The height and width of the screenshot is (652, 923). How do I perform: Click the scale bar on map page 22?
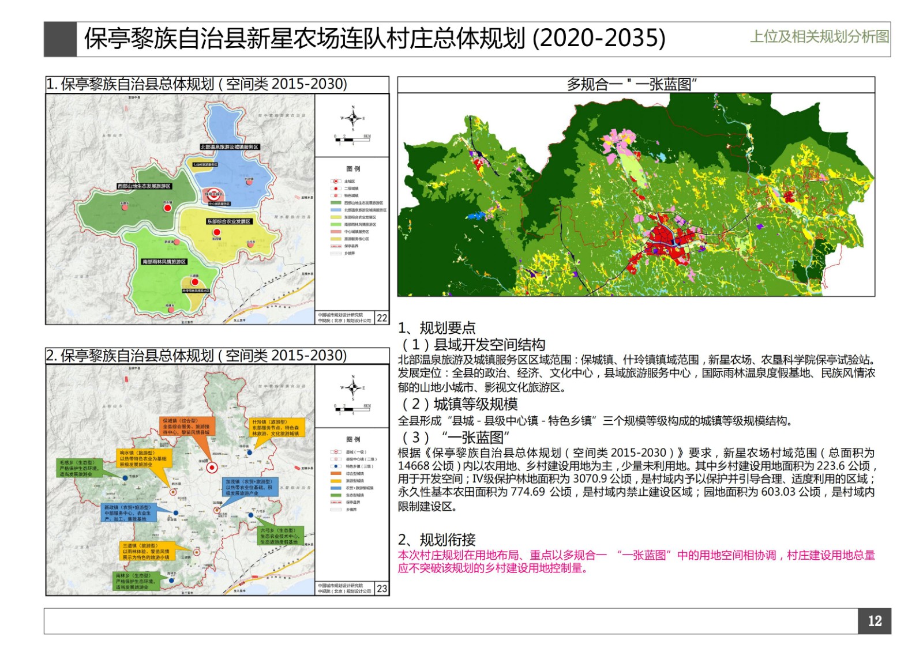pos(352,139)
